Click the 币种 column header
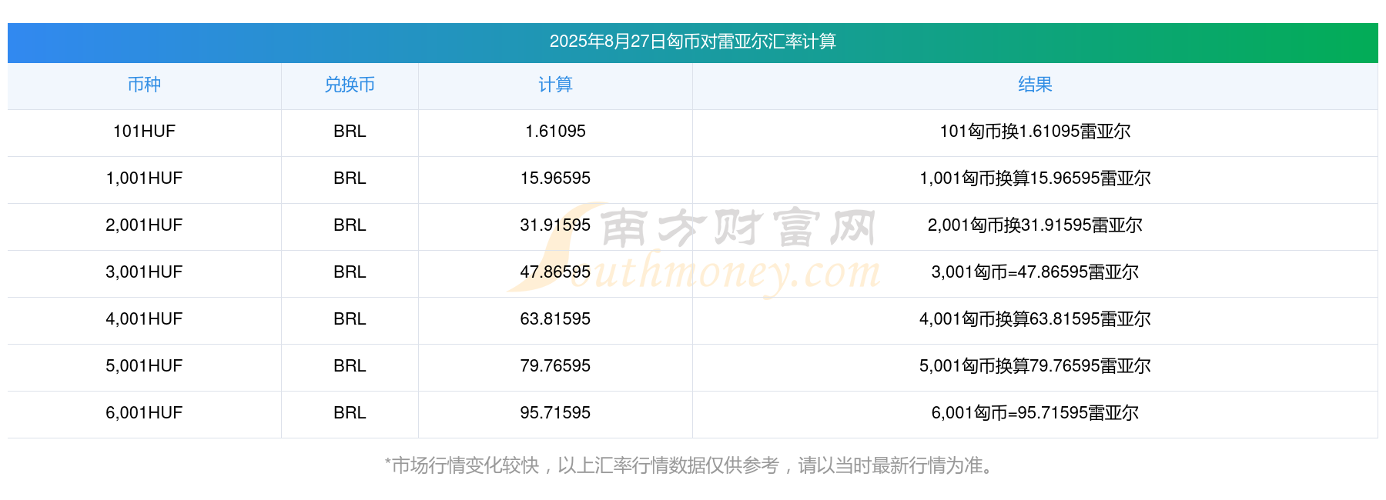Viewport: 1386px width, 500px height. point(144,85)
